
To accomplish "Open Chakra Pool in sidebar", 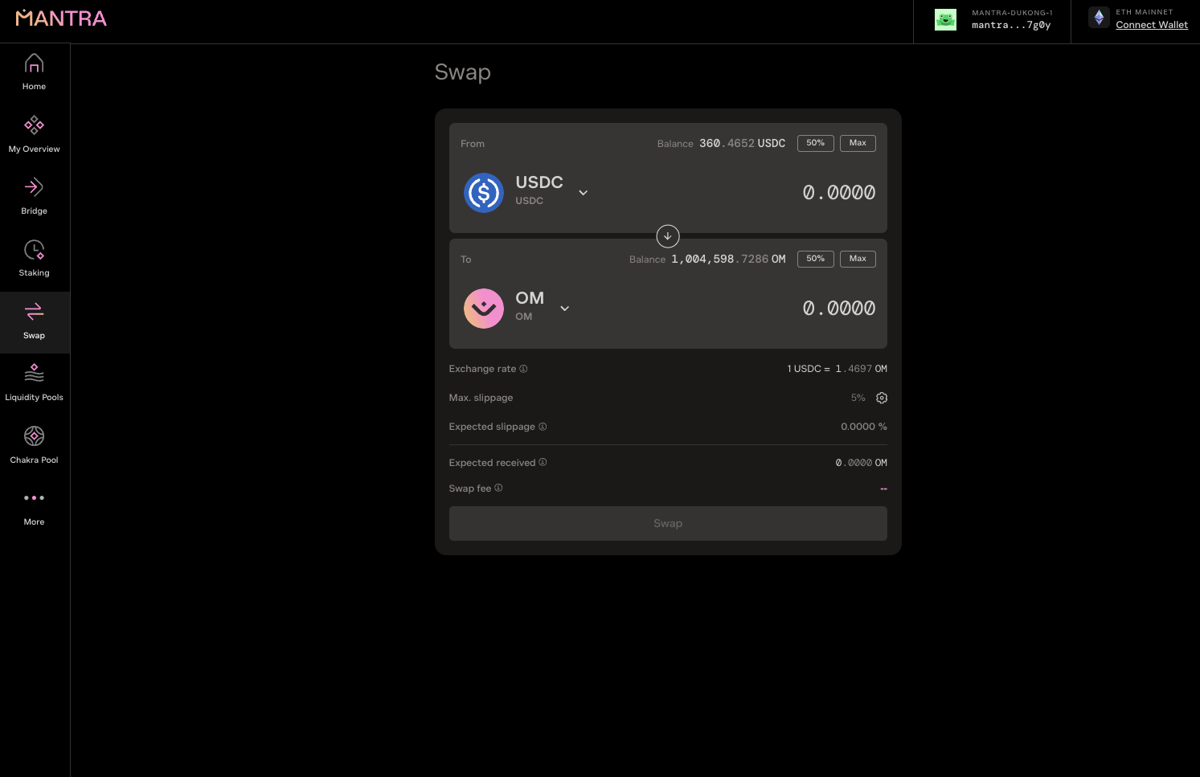I will 34,444.
